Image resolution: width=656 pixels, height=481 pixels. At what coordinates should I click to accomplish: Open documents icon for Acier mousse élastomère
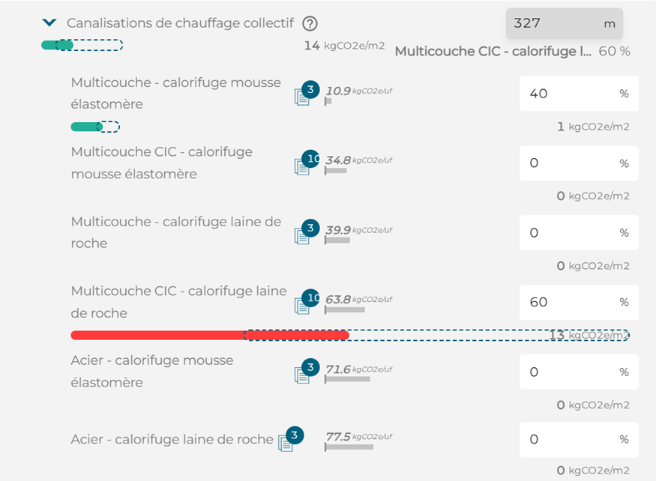click(303, 374)
